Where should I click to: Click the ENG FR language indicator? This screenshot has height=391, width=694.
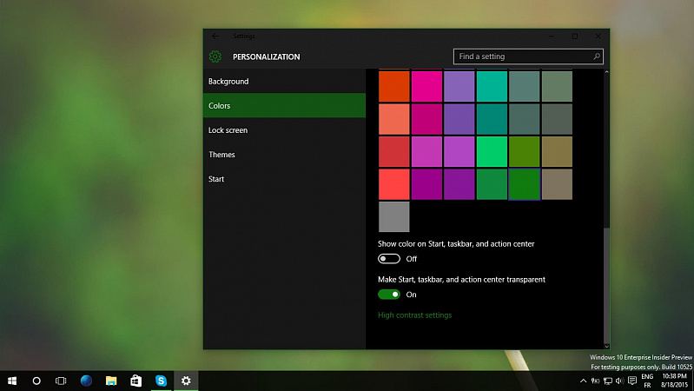tap(647, 381)
